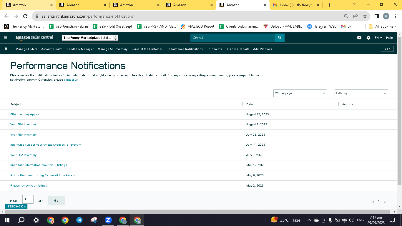
Task: Open taskbar Settings gear app
Action: 36,220
